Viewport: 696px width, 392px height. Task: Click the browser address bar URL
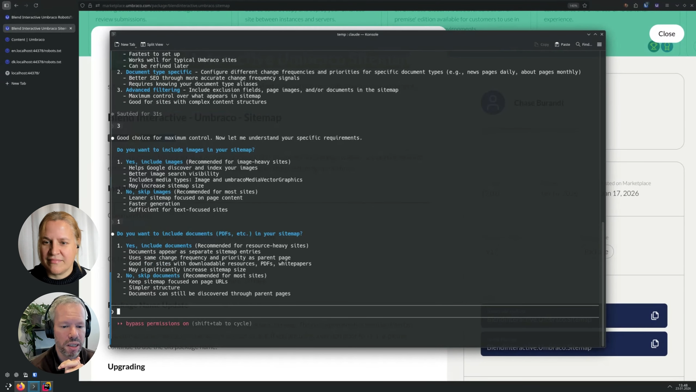click(x=166, y=5)
